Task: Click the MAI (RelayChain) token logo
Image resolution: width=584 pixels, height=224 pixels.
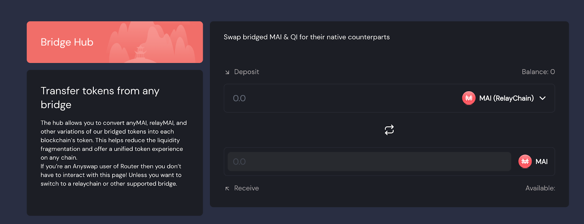Action: (x=469, y=98)
